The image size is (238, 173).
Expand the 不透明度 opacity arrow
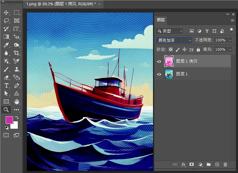[230, 40]
